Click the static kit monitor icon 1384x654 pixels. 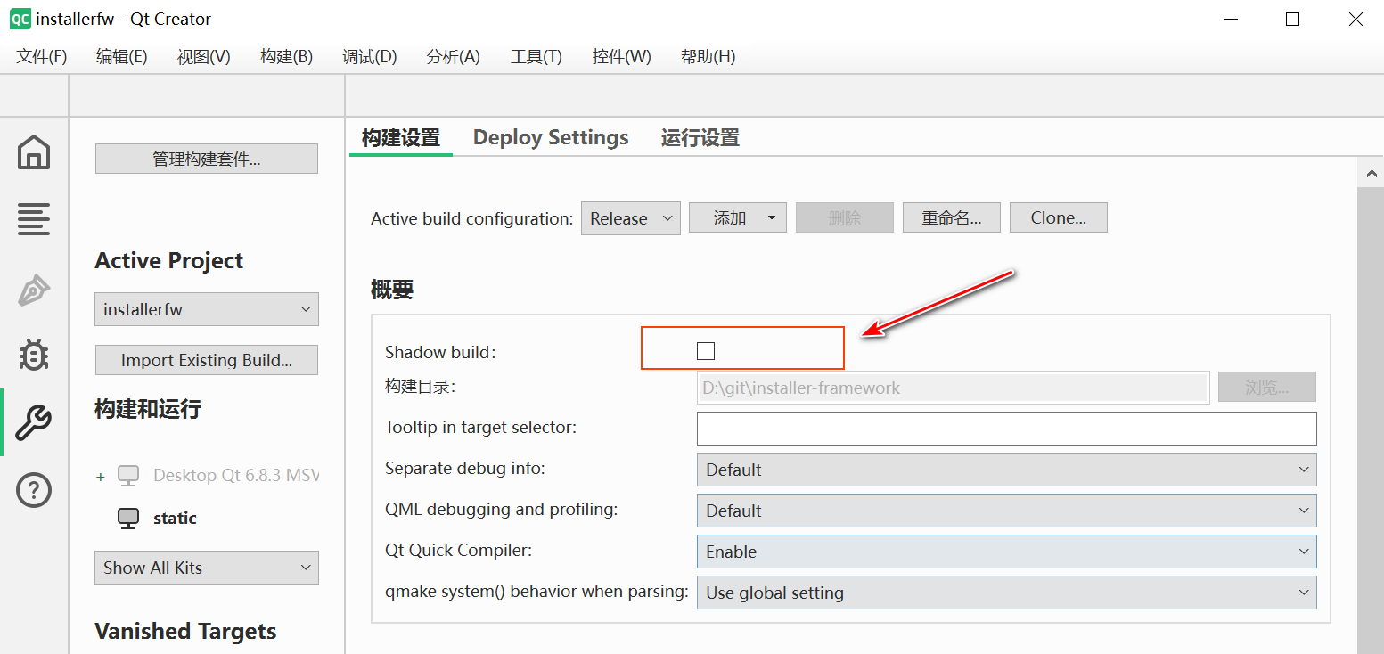pos(128,519)
